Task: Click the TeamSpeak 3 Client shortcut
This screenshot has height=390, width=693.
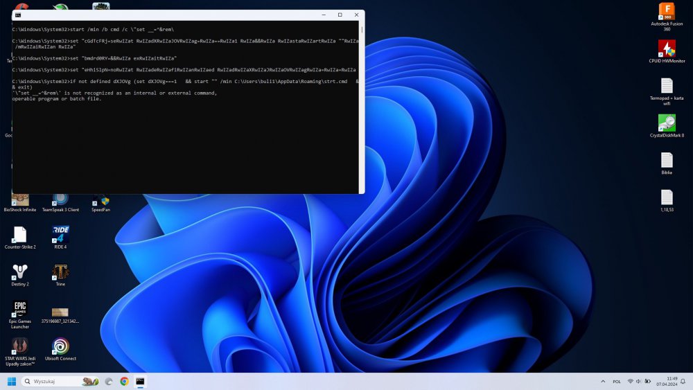Action: [x=60, y=200]
